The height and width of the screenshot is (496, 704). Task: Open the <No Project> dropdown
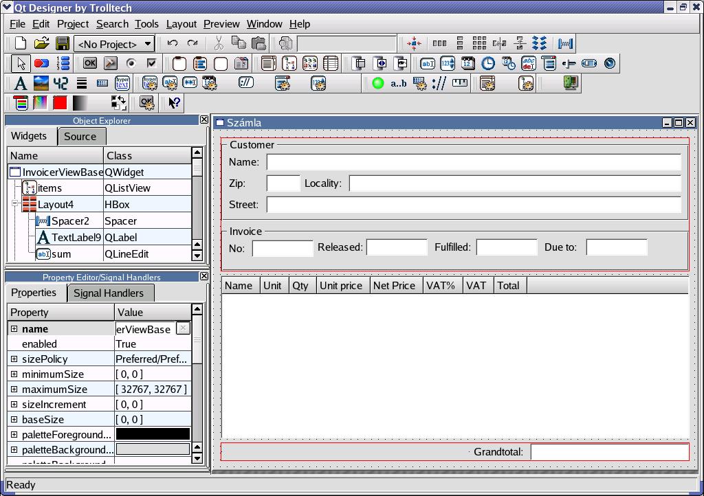(115, 44)
